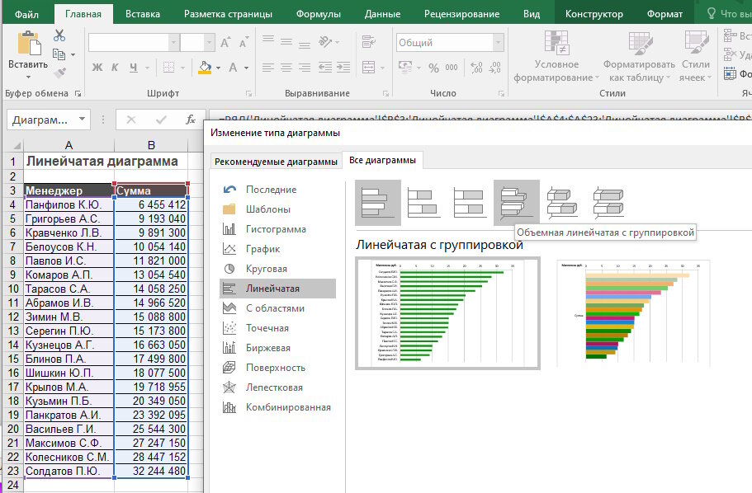Click the decrease indent icon
The height and width of the screenshot is (493, 752).
point(325,68)
